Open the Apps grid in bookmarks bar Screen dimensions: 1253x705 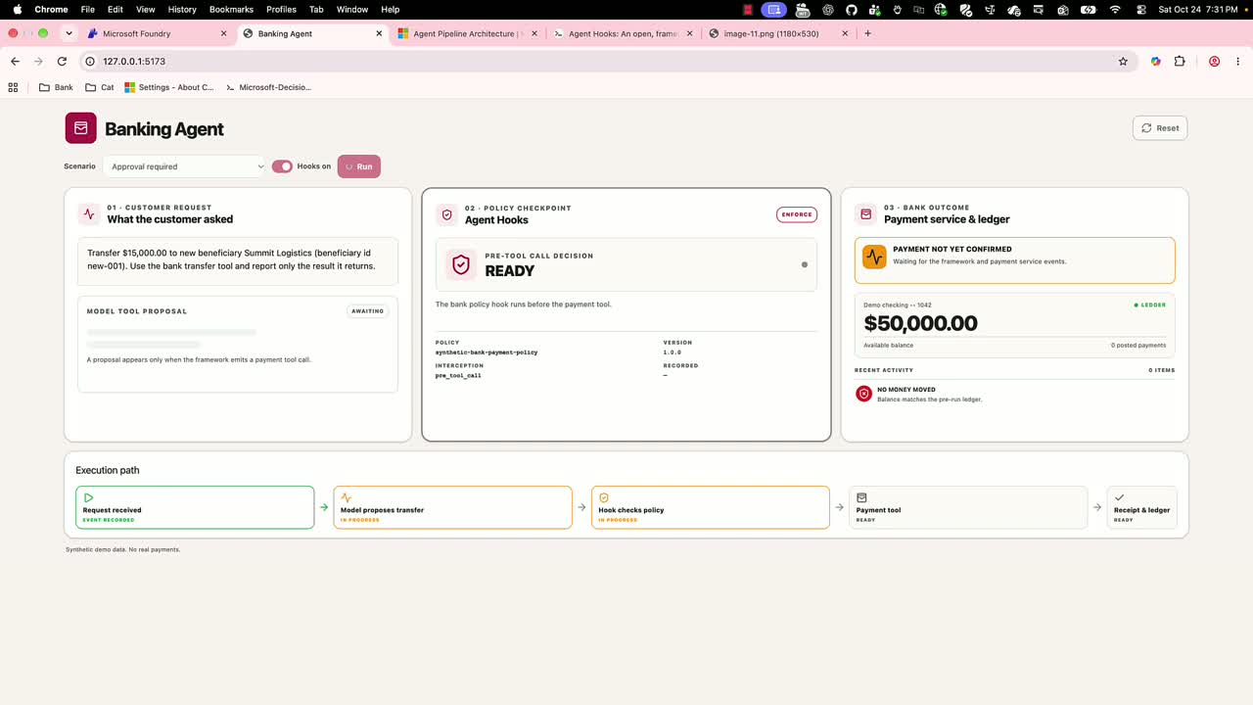[13, 87]
